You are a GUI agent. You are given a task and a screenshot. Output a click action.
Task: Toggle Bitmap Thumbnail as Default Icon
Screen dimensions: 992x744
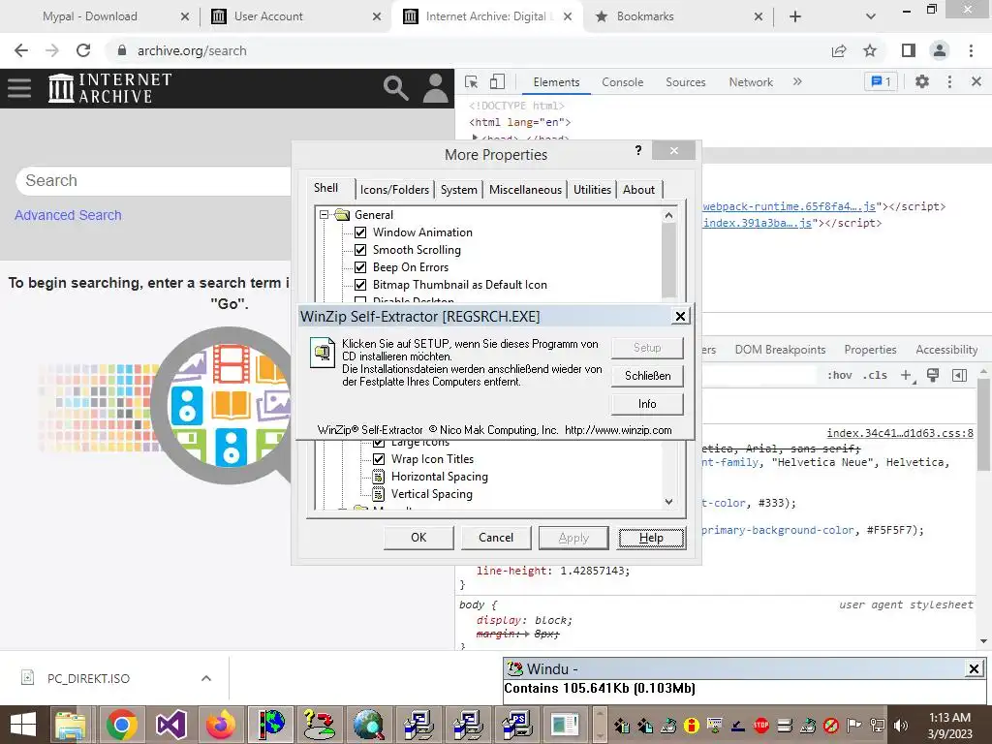click(360, 285)
